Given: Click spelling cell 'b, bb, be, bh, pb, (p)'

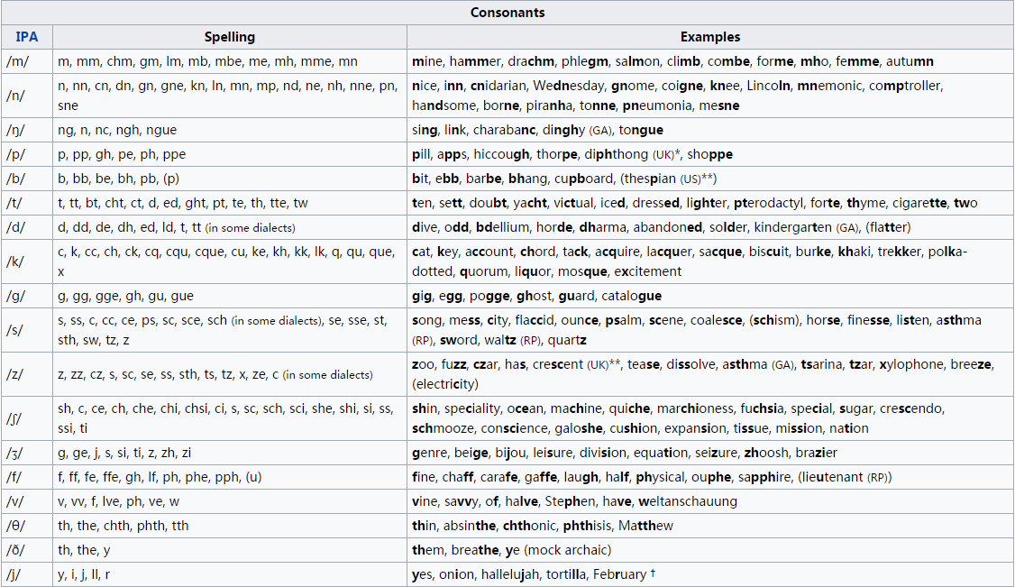Looking at the screenshot, I should click(230, 179).
